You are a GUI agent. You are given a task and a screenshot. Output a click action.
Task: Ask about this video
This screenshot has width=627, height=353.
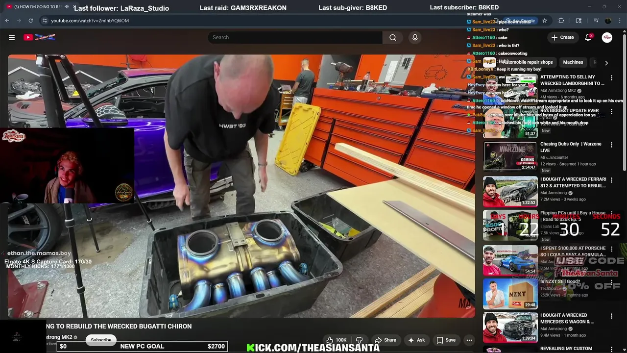pyautogui.click(x=416, y=340)
